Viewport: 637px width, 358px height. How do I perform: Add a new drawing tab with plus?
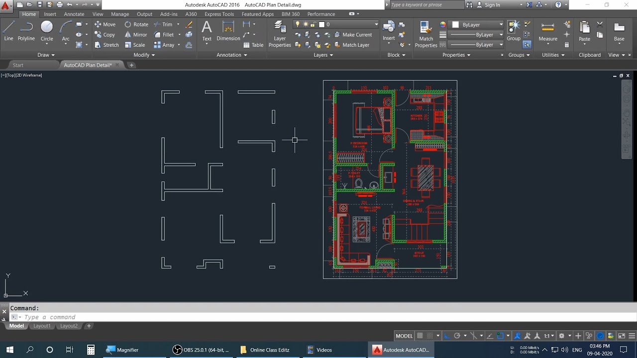pos(131,65)
